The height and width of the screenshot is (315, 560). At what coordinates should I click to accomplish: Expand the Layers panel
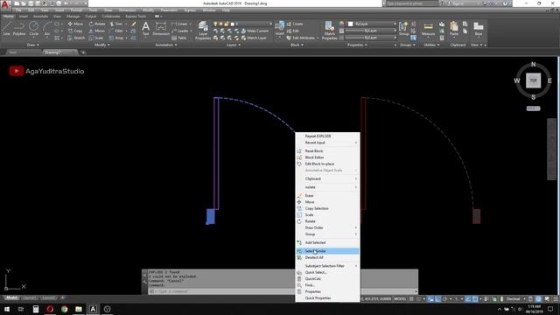[x=234, y=45]
